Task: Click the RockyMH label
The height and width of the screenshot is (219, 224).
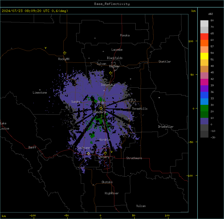Action: [x=64, y=59]
